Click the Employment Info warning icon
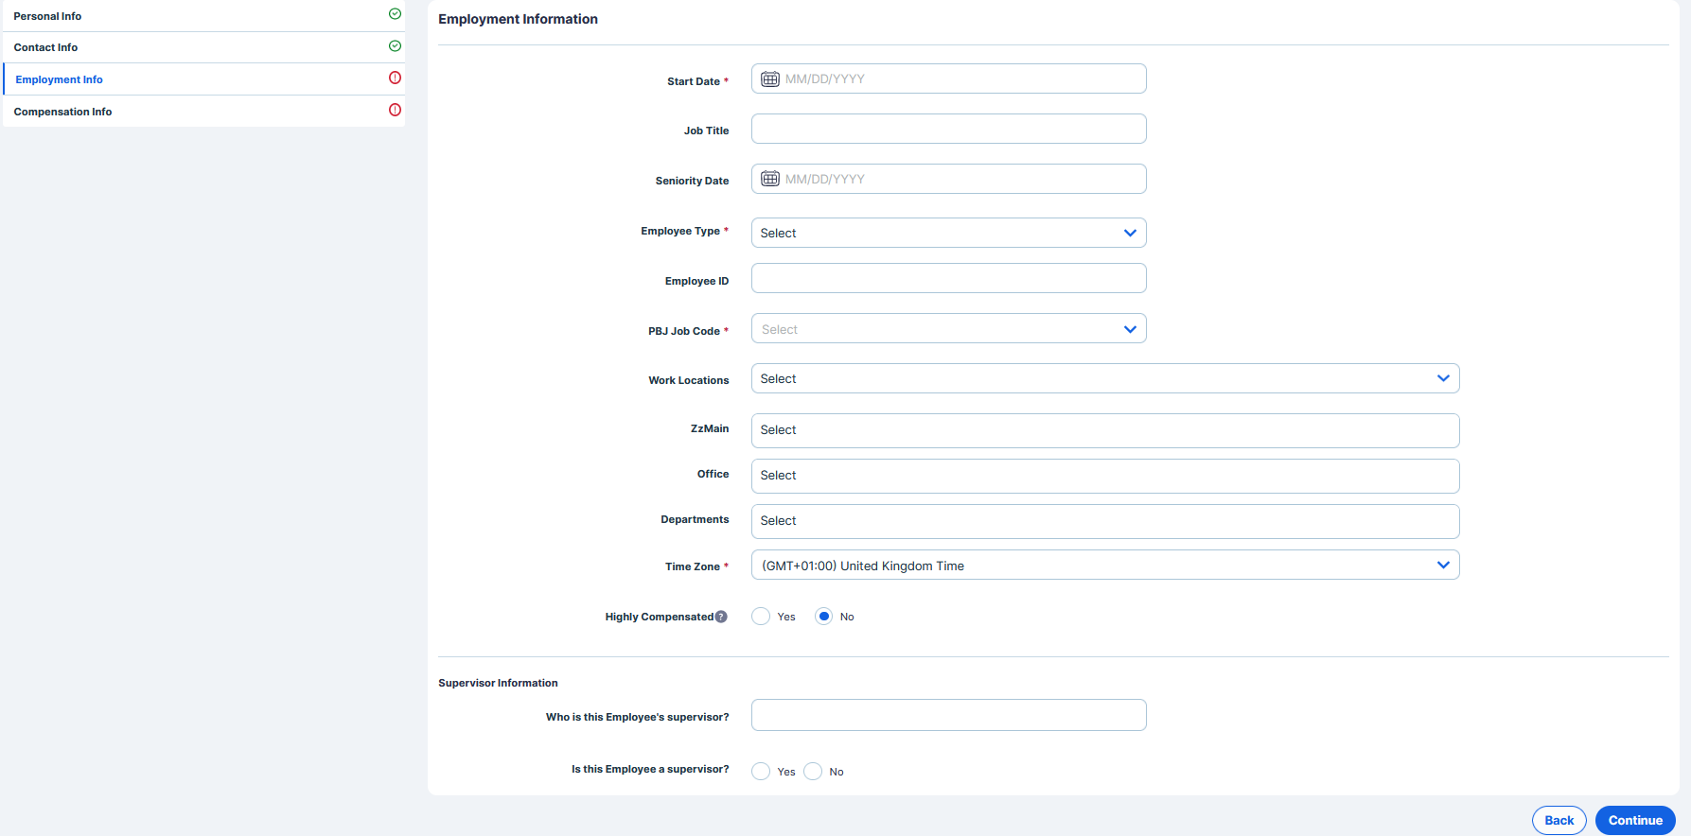 pos(395,78)
